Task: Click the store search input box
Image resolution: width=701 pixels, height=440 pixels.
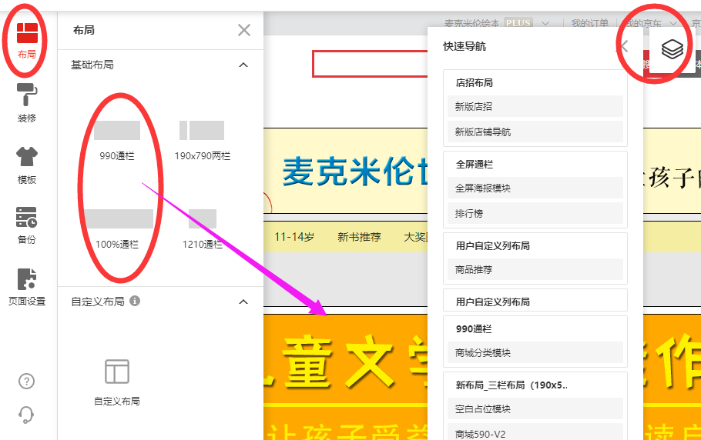Action: point(371,65)
